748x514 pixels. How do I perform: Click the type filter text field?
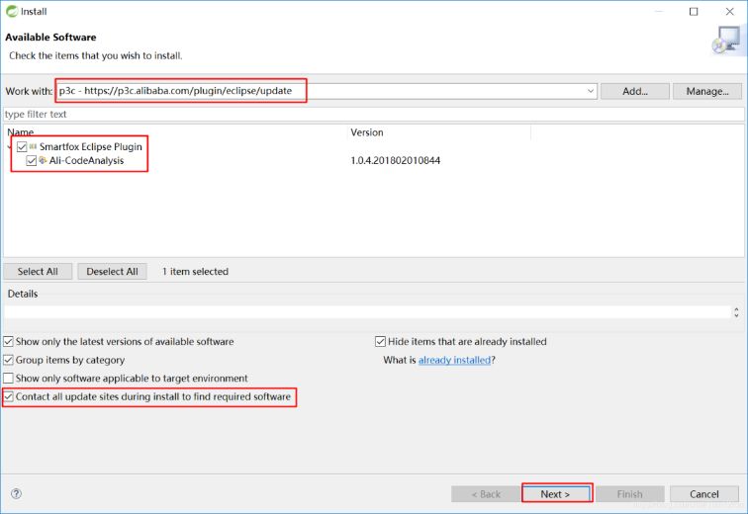pyautogui.click(x=374, y=115)
